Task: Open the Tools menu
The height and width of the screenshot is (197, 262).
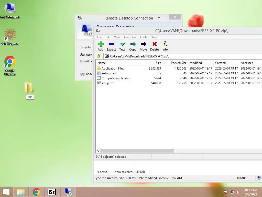Action: 143,37
